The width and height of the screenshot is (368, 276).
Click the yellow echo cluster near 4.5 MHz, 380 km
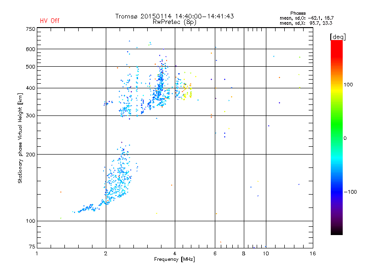click(x=187, y=92)
